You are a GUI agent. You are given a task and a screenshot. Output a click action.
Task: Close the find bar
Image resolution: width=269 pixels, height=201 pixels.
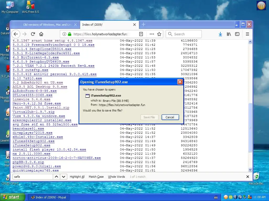click(247, 177)
